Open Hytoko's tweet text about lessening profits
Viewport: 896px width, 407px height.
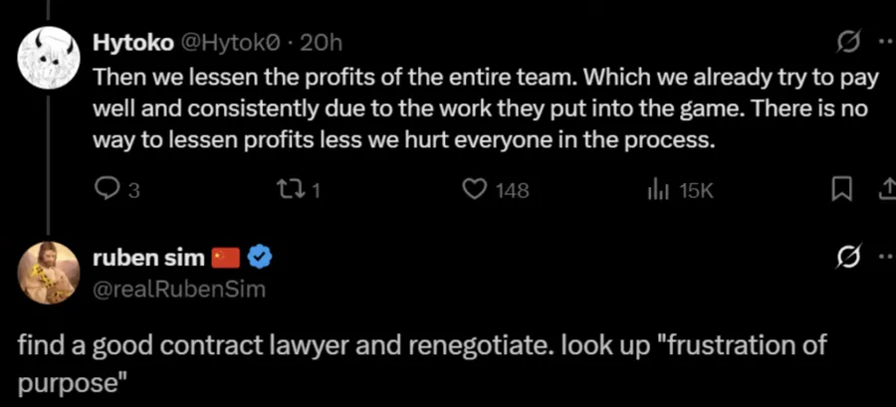[x=485, y=110]
